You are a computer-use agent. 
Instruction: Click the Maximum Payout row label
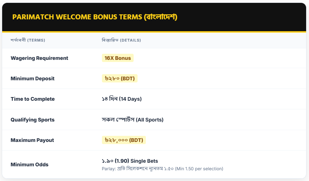click(x=32, y=140)
